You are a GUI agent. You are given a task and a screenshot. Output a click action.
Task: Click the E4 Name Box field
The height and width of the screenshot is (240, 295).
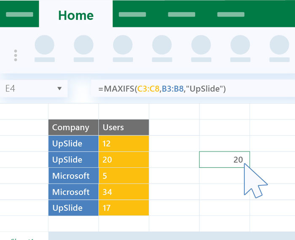(x=25, y=89)
